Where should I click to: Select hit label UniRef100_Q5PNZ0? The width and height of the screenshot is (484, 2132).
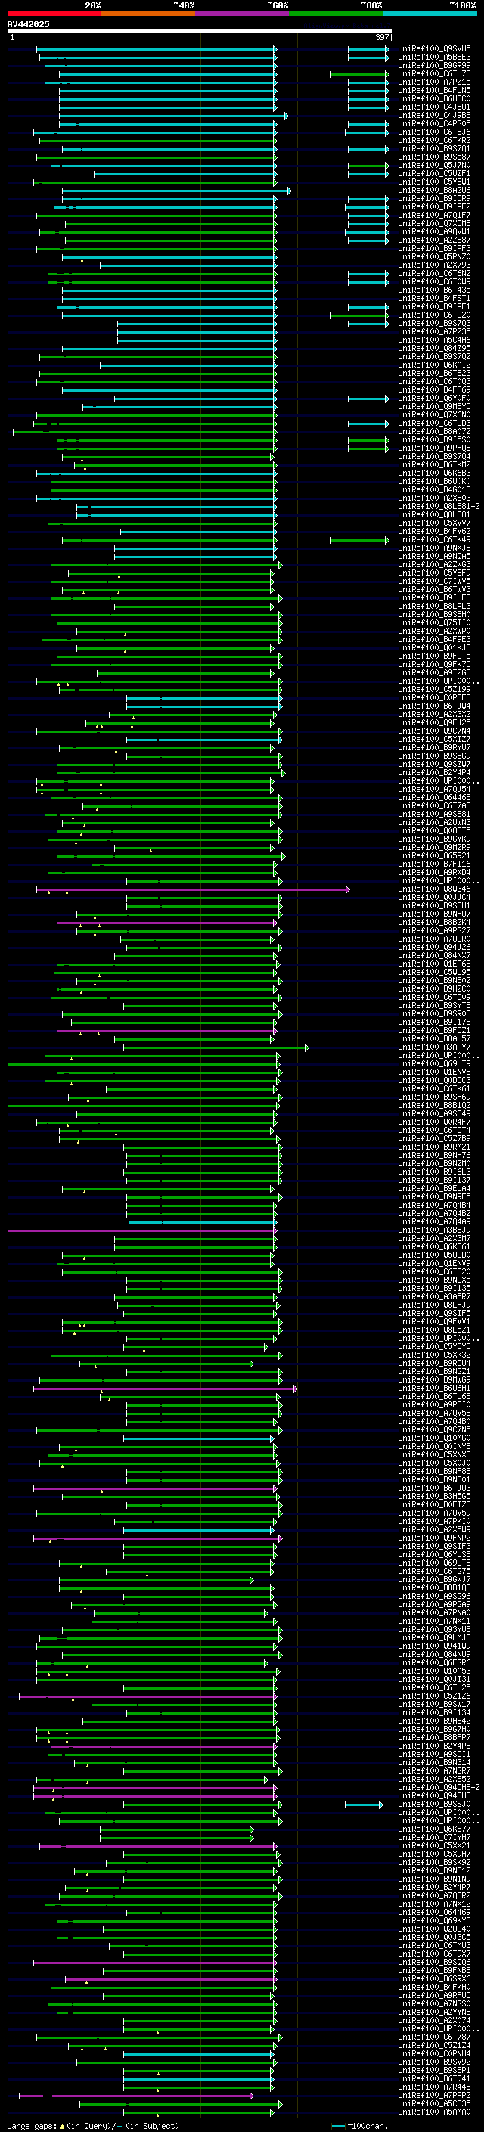[x=434, y=257]
